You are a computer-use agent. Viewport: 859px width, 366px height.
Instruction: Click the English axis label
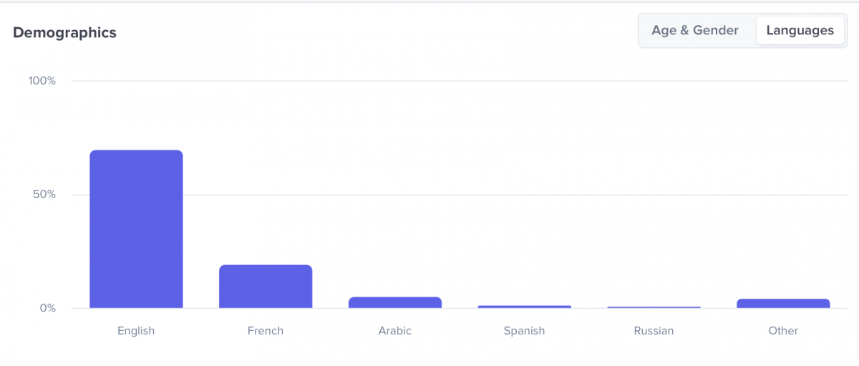[136, 331]
